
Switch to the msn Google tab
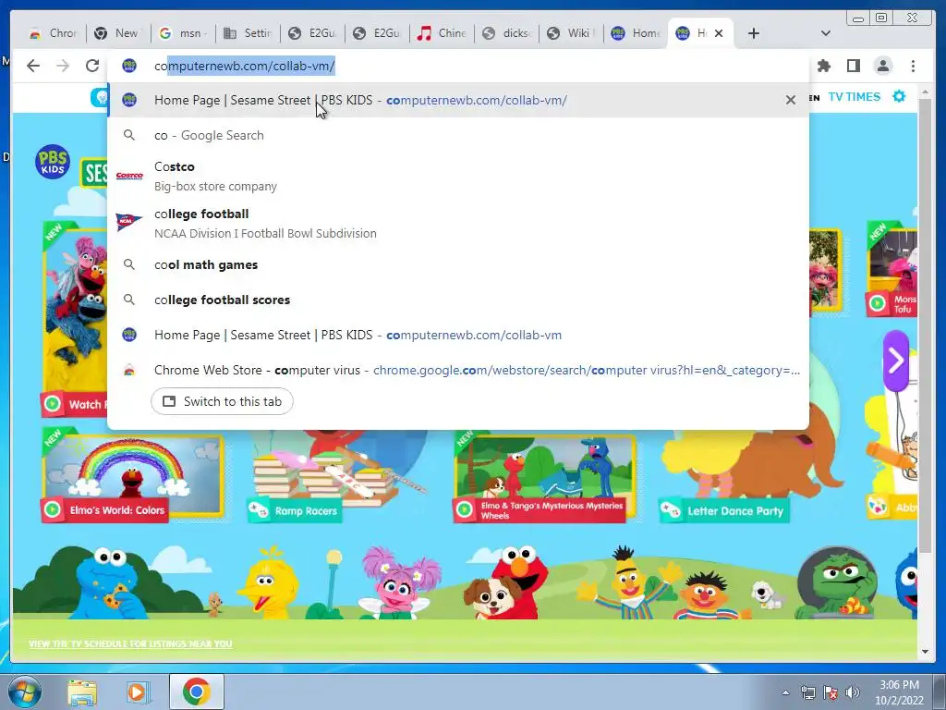pos(182,33)
